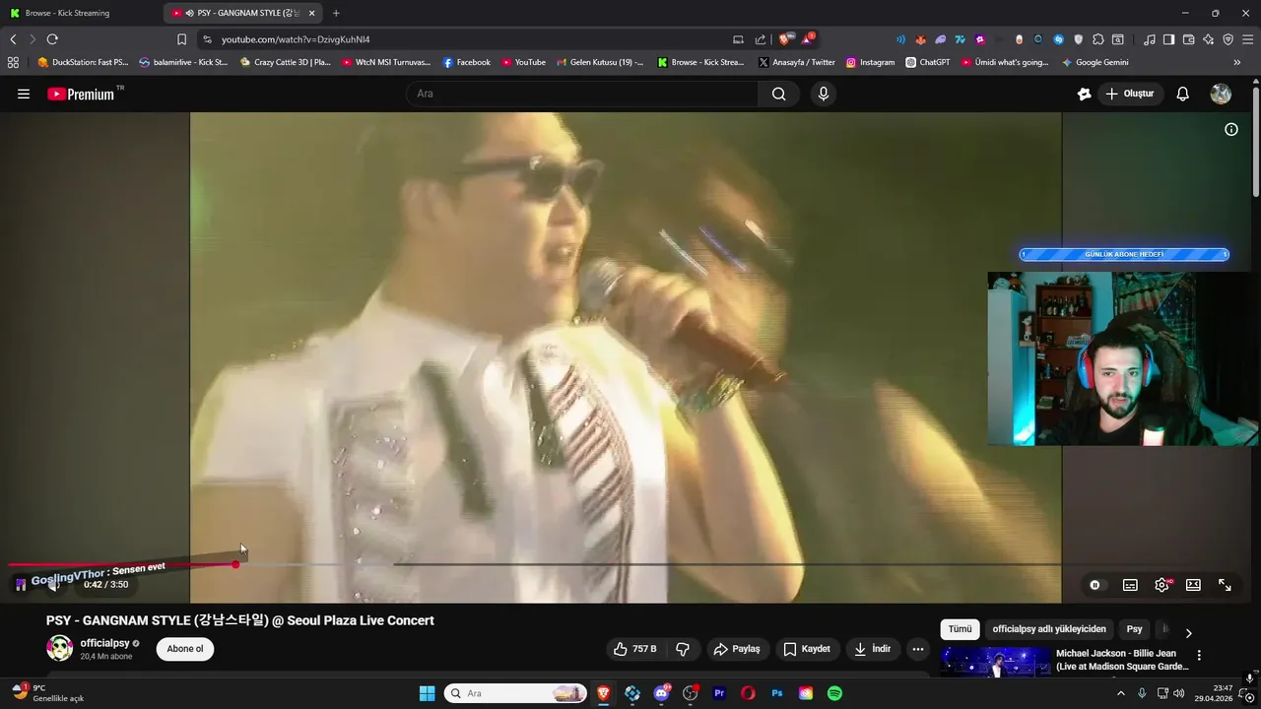The image size is (1261, 709).
Task: Open the browser extensions puzzle icon
Action: coord(1097,39)
